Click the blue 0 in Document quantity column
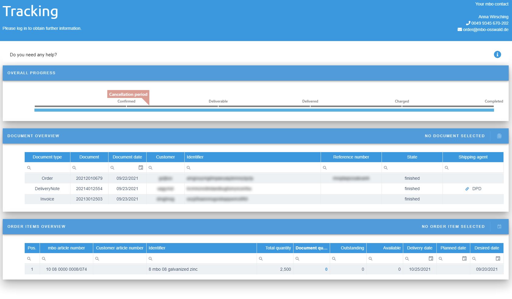 tap(326, 269)
